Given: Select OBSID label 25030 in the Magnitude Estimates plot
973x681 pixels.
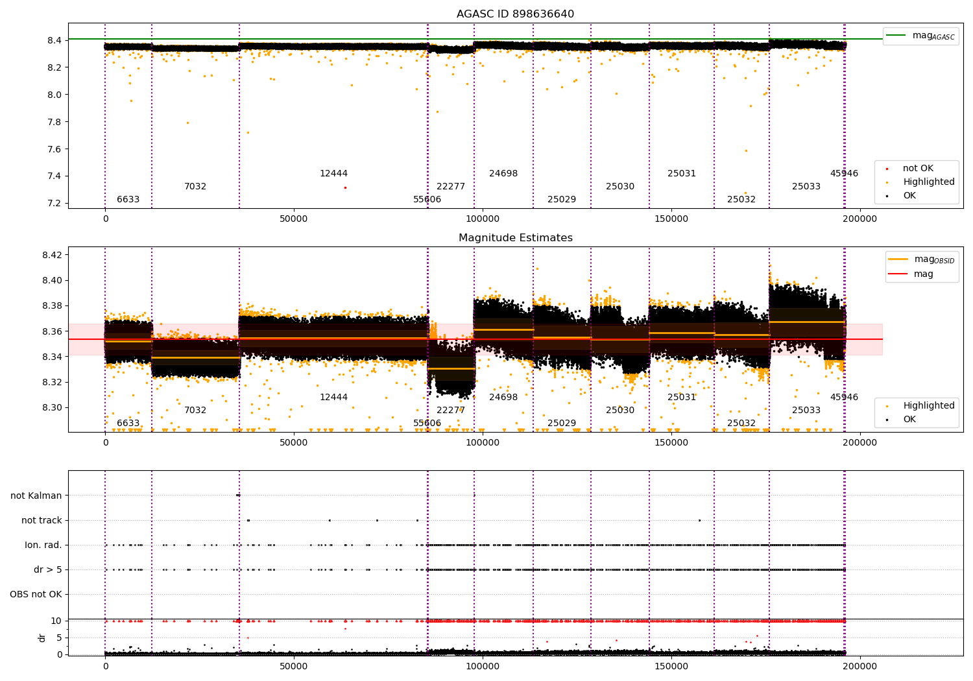Looking at the screenshot, I should click(x=620, y=411).
